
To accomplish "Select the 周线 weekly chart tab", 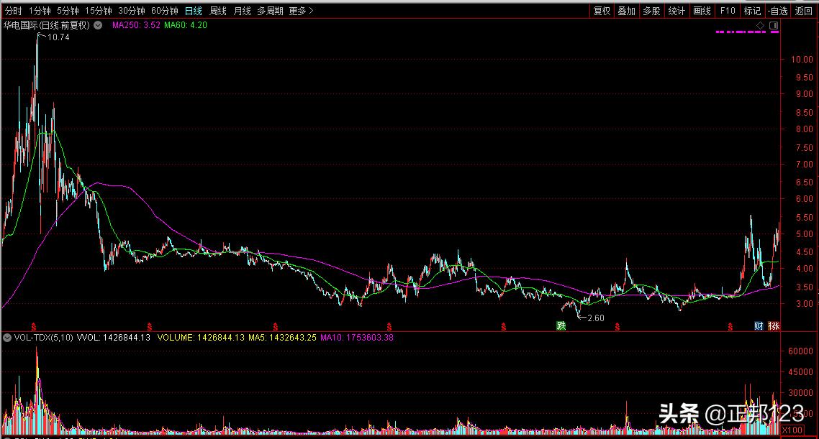I will pyautogui.click(x=218, y=11).
